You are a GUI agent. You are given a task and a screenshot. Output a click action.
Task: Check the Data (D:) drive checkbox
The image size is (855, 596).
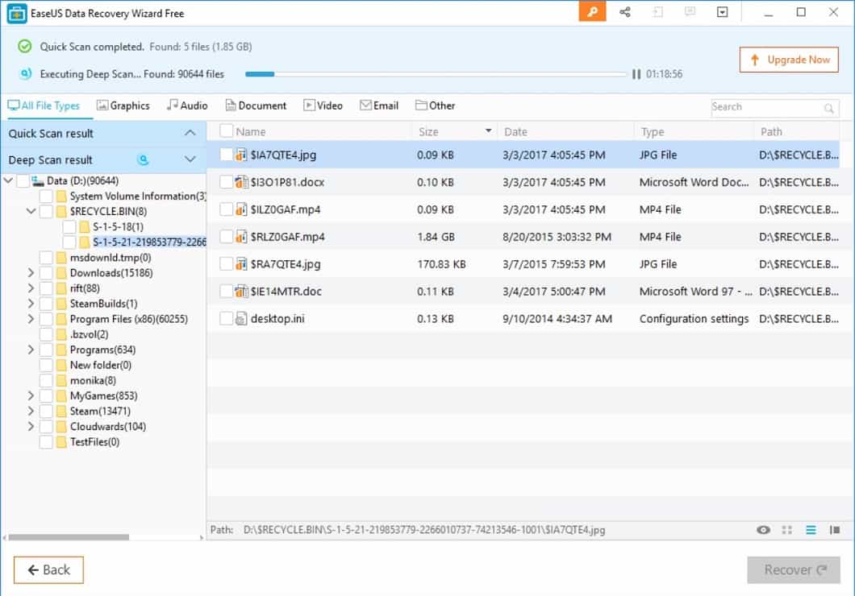click(23, 180)
